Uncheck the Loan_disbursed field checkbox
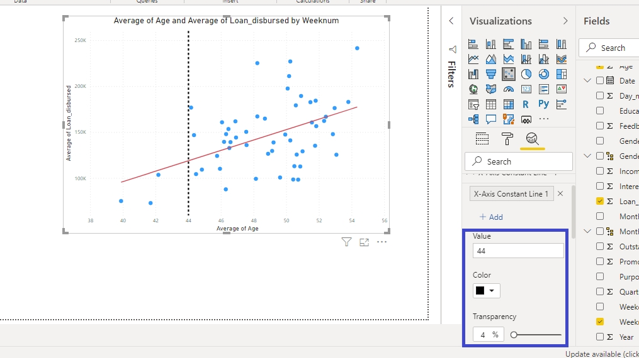This screenshot has height=358, width=639. pyautogui.click(x=600, y=201)
